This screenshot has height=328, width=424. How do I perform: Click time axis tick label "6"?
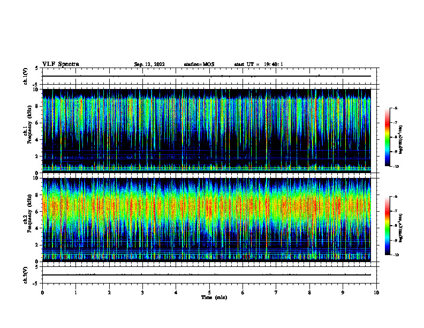[x=243, y=293]
